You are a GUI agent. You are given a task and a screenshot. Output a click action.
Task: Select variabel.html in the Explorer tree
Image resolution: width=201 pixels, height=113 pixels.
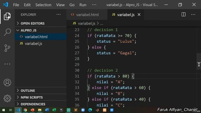(41, 37)
